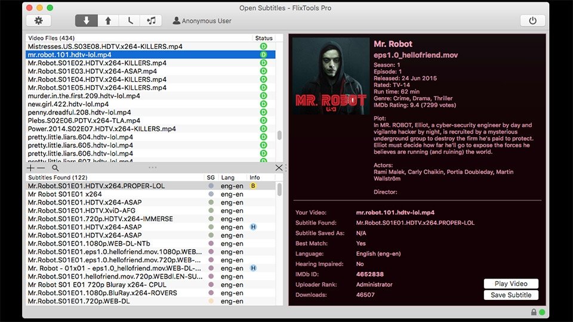Close subtitles pane with the X icon

point(279,168)
